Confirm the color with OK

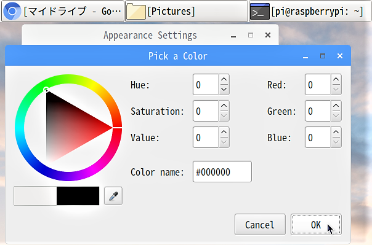click(316, 224)
